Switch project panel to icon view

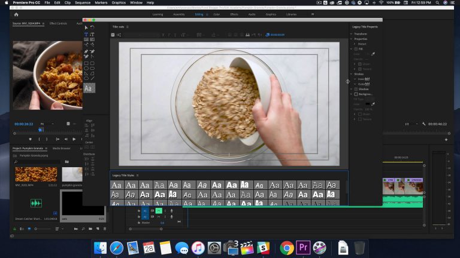coord(29,229)
